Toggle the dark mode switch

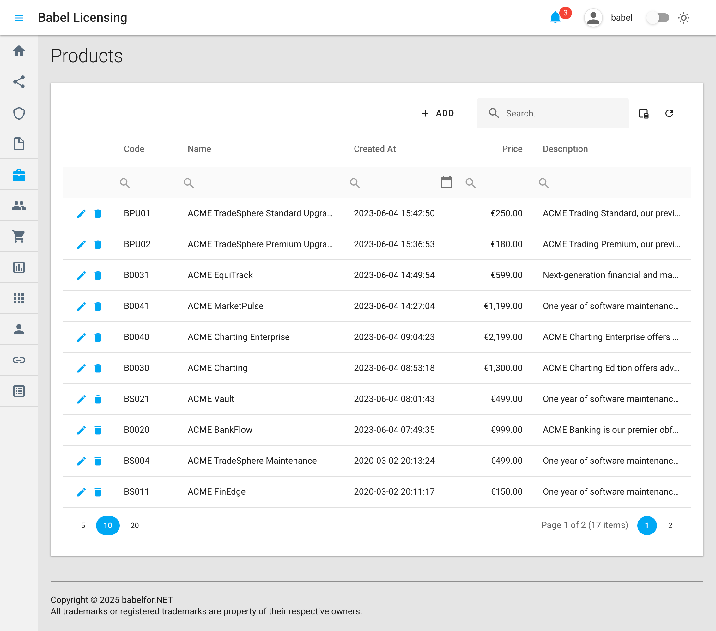[x=658, y=17]
